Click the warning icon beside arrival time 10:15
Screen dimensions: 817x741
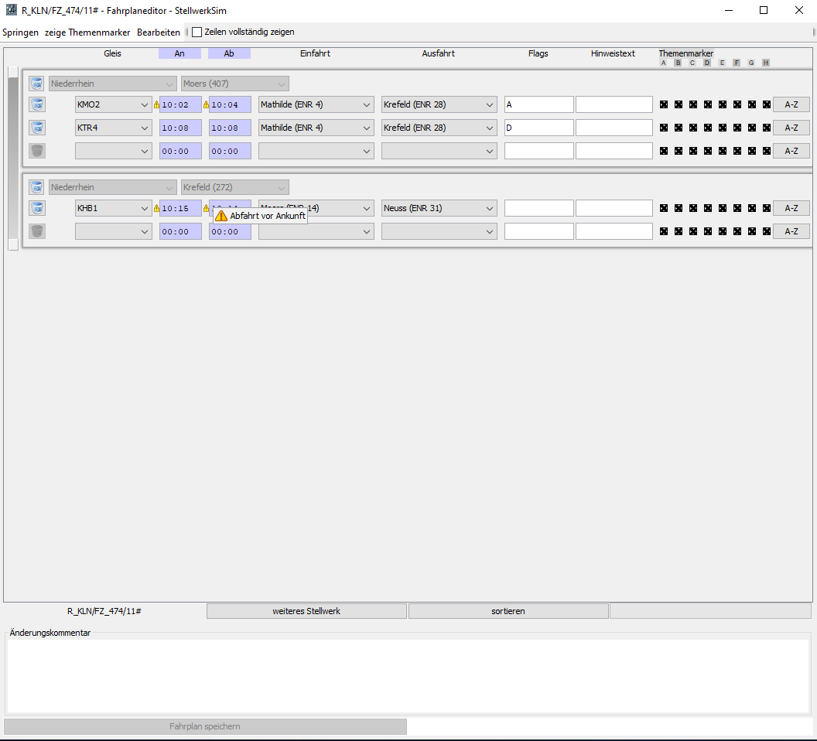point(156,208)
